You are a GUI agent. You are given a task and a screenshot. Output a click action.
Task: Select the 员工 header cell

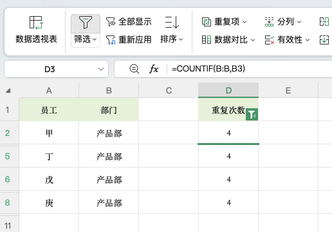(x=49, y=110)
